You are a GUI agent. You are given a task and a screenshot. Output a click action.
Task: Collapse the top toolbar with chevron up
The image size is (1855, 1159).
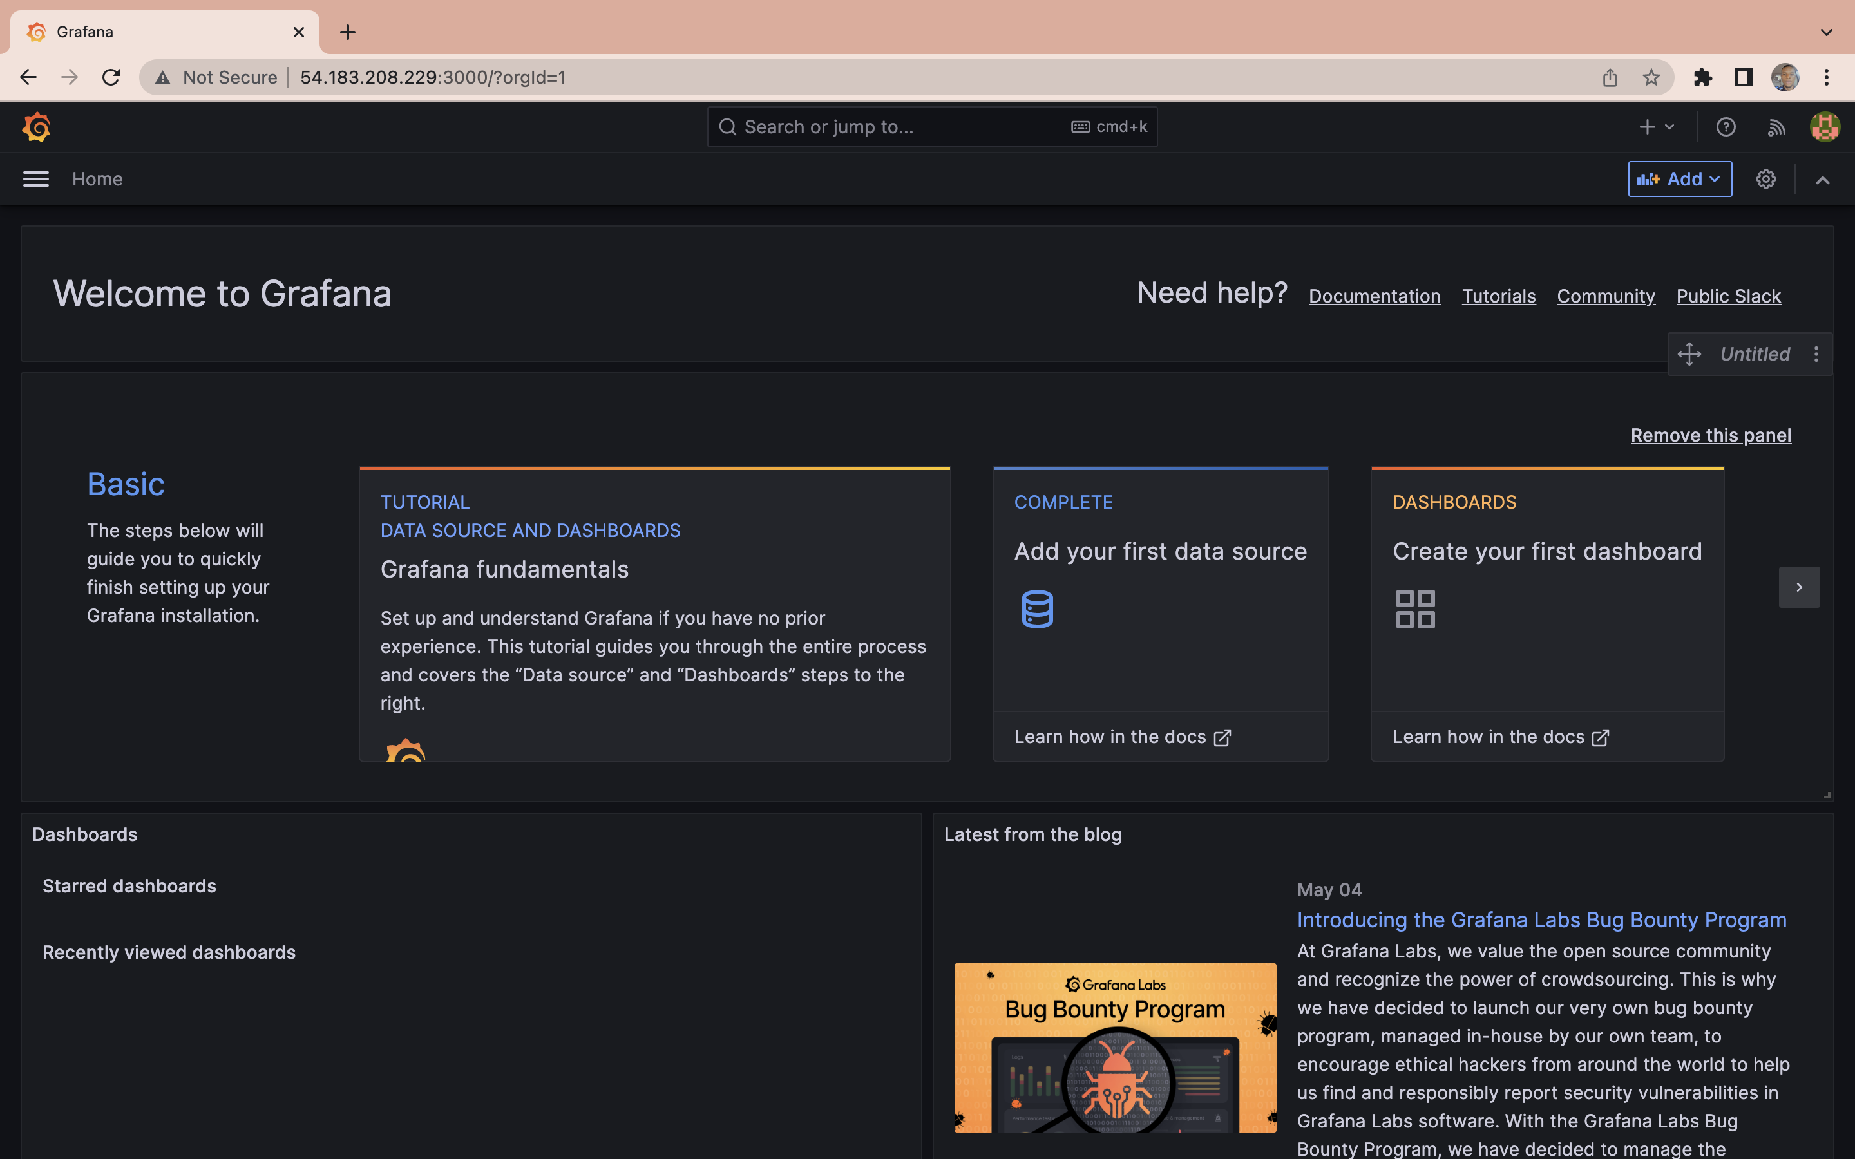click(x=1823, y=180)
